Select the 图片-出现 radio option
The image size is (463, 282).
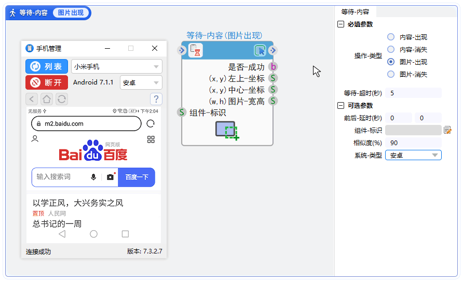click(x=391, y=62)
